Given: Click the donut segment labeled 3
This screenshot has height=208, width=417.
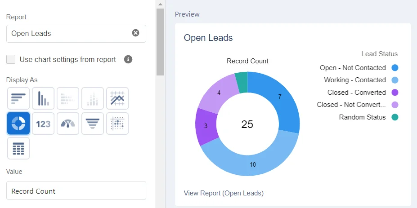Looking at the screenshot, I should (206, 126).
